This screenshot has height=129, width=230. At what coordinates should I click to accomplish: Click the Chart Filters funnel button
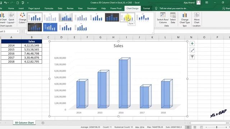192,57
